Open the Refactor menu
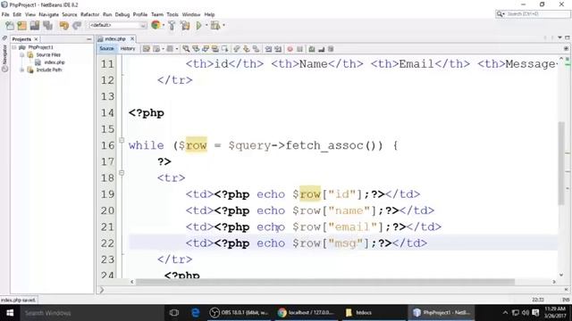Screen dimensions: 572x321 (x=89, y=14)
